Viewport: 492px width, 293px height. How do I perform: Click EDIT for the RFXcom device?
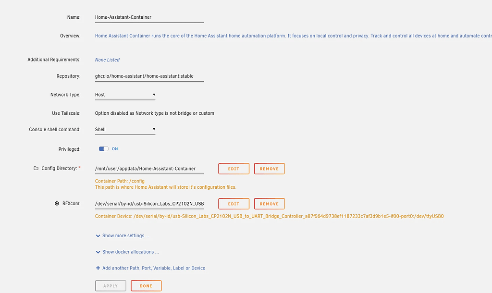234,203
